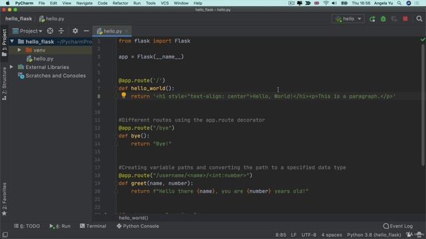Stop the running process with red square
Image resolution: width=426 pixels, height=239 pixels.
[x=405, y=19]
